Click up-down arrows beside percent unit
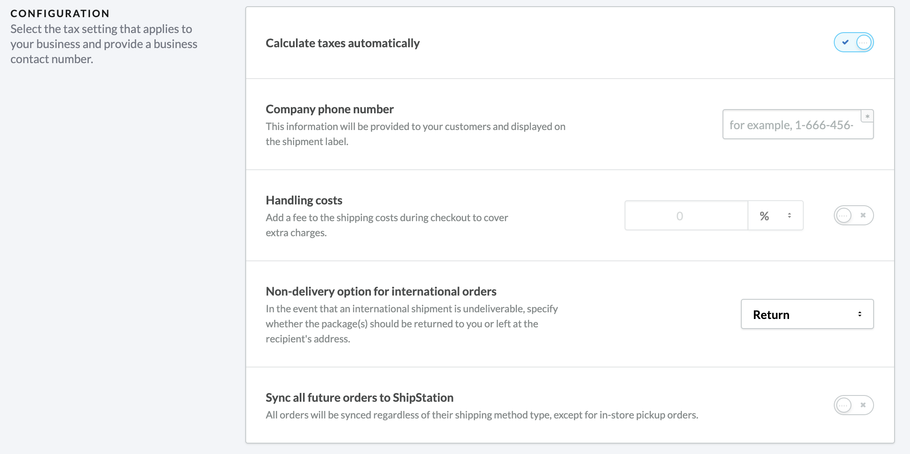Image resolution: width=910 pixels, height=454 pixels. click(789, 216)
